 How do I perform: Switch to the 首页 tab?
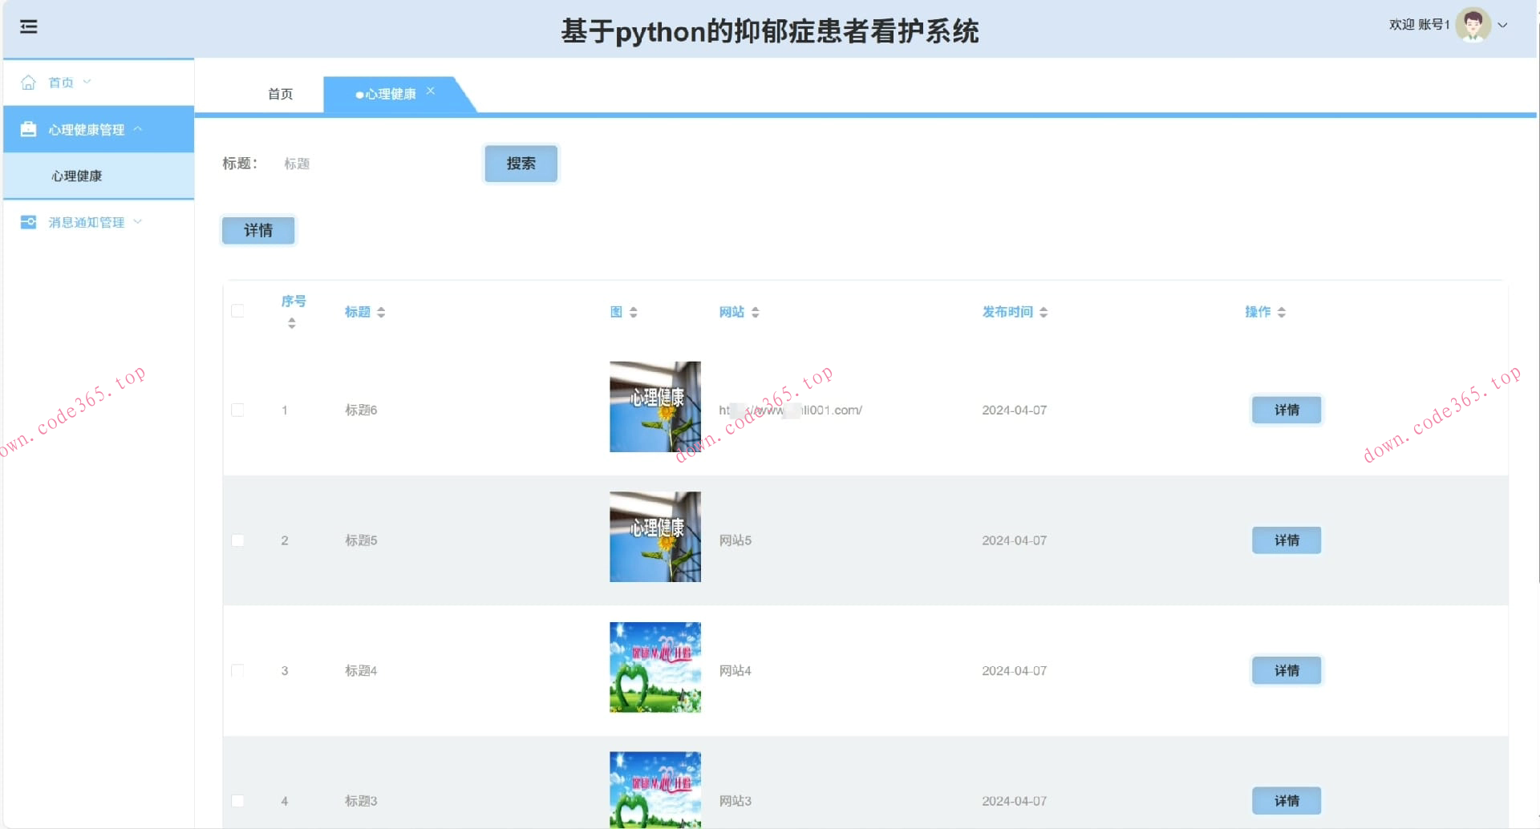coord(280,94)
